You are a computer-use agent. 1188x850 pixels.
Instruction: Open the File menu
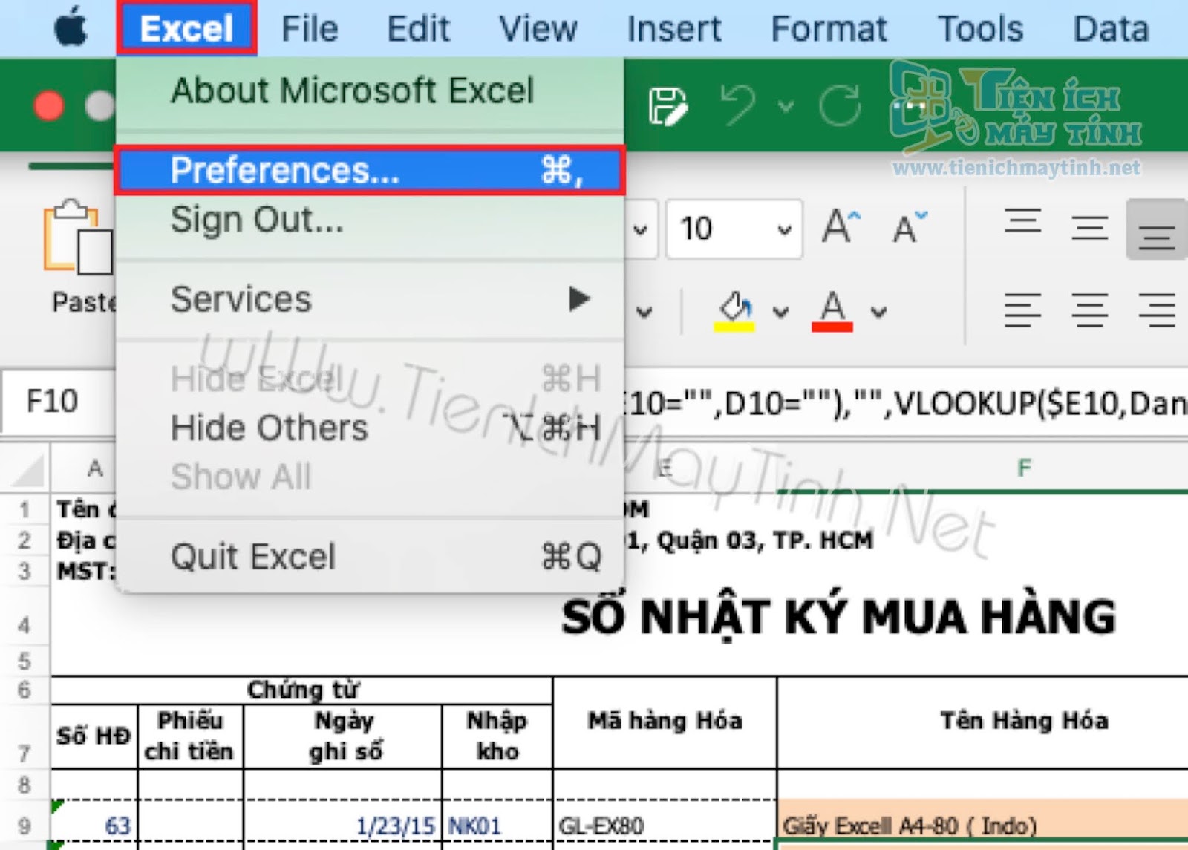click(x=310, y=29)
